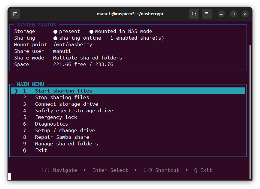Select 'Start sharing files' menu entry
The width and height of the screenshot is (260, 189).
(x=128, y=91)
